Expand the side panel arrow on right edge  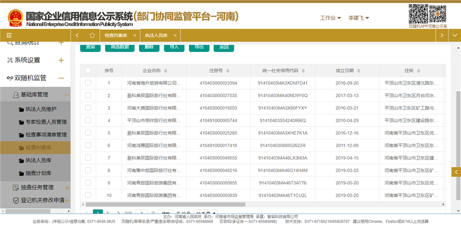click(x=456, y=172)
